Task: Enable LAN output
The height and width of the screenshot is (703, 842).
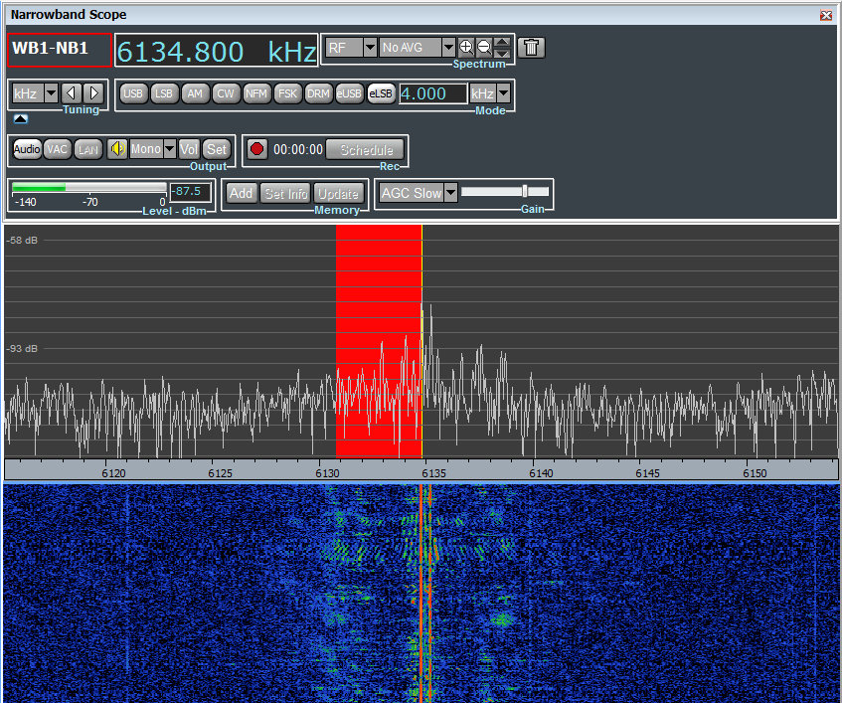Action: pos(88,149)
